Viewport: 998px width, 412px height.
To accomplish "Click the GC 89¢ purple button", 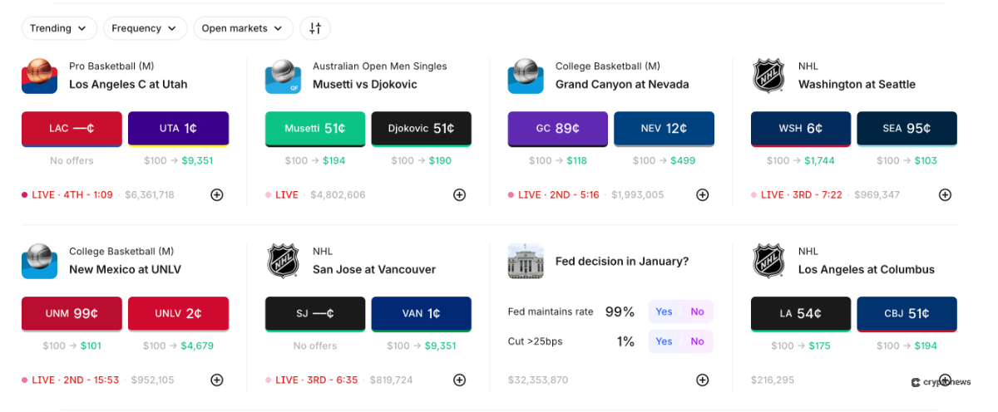I will coord(558,129).
